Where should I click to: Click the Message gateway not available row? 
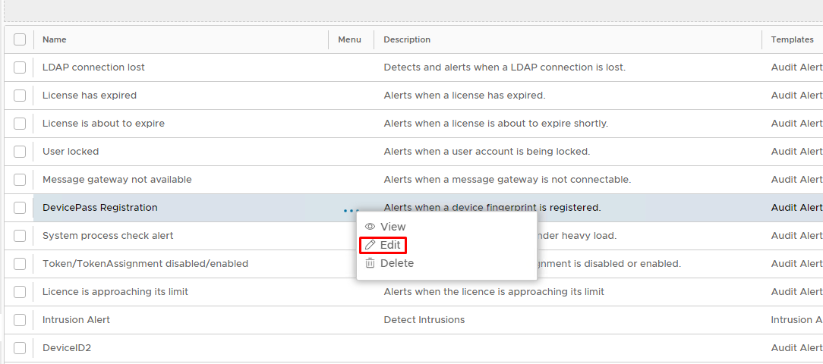[x=117, y=180]
